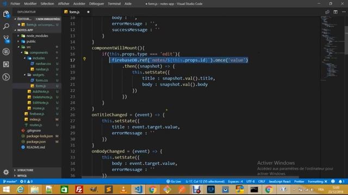Open the Accéder menu
348x195 pixels.
79,4
